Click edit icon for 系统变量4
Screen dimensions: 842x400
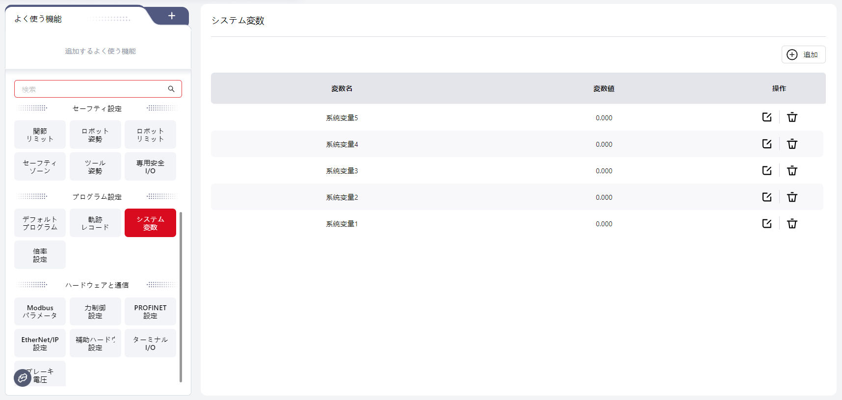coord(766,144)
